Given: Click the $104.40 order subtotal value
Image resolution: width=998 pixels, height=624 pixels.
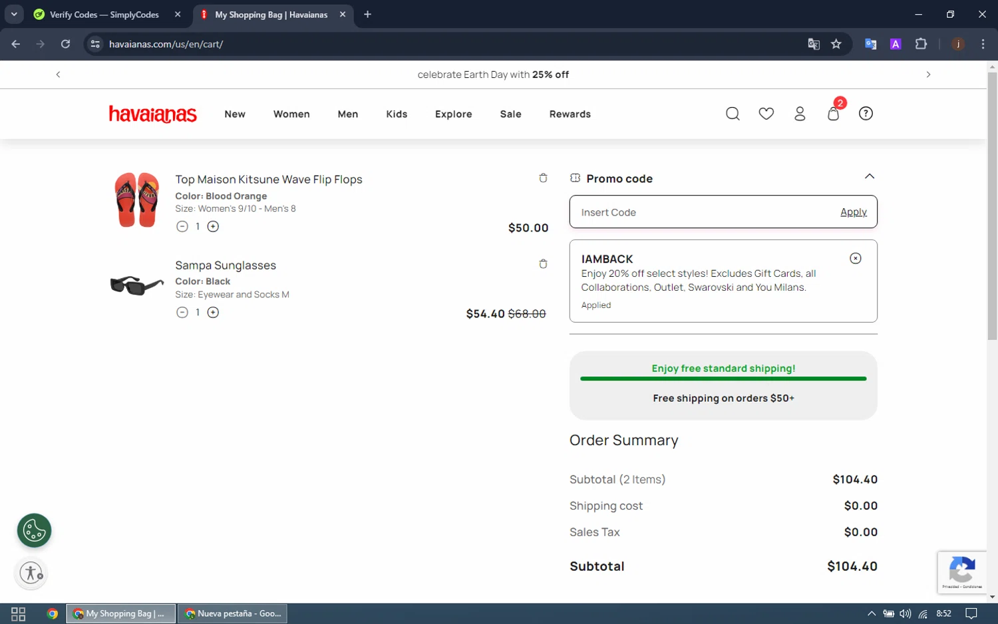Looking at the screenshot, I should pyautogui.click(x=852, y=566).
